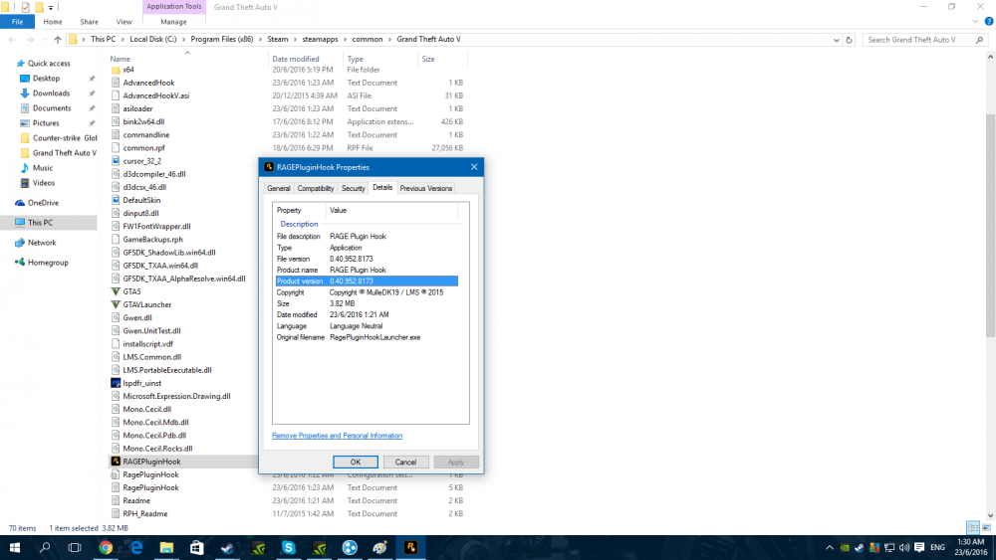Image resolution: width=996 pixels, height=560 pixels.
Task: Open the RAGEPluginHook application file
Action: pyautogui.click(x=151, y=462)
